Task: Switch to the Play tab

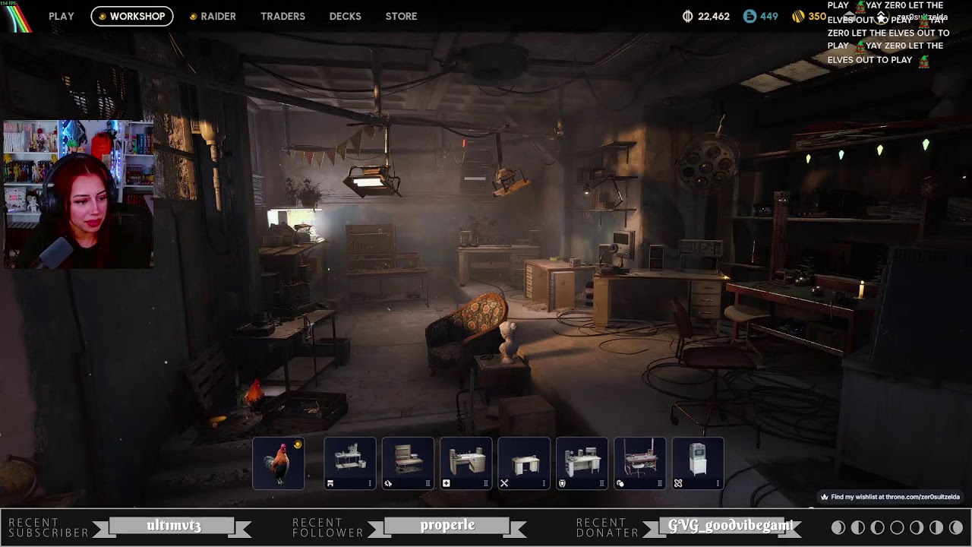Action: tap(62, 16)
